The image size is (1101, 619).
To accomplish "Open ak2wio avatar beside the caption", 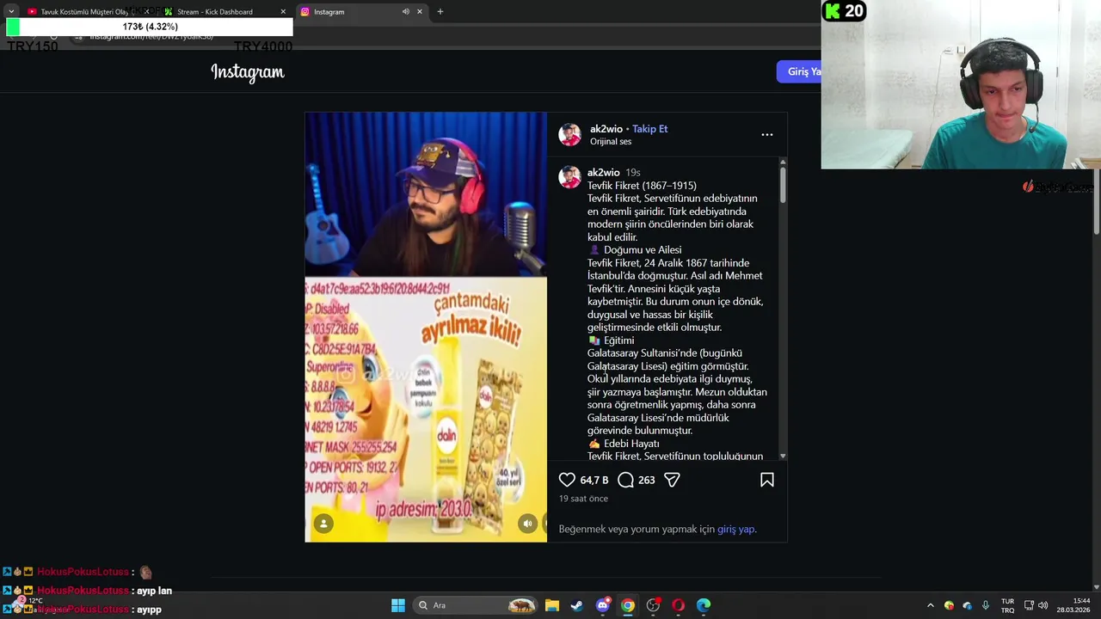I will pyautogui.click(x=569, y=177).
